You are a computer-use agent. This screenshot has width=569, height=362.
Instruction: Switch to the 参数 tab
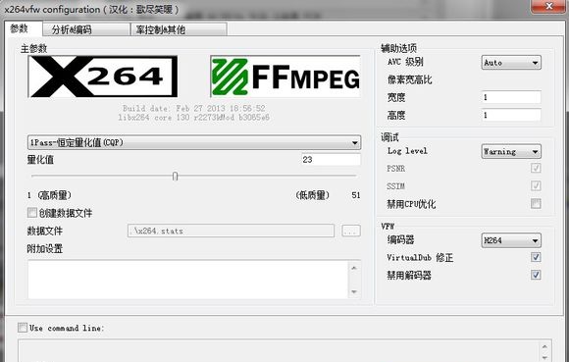tap(24, 28)
